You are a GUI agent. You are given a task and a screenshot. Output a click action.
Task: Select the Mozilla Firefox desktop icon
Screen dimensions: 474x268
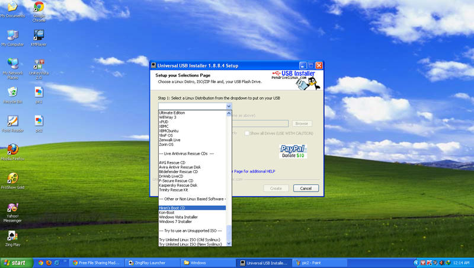click(x=12, y=152)
